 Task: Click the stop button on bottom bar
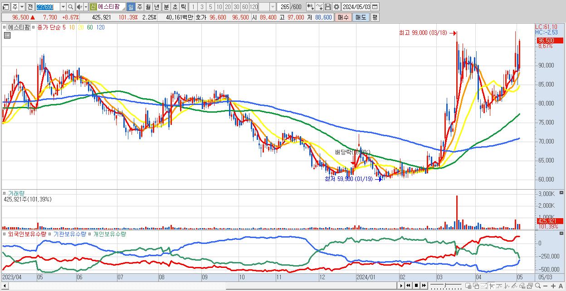click(x=416, y=286)
